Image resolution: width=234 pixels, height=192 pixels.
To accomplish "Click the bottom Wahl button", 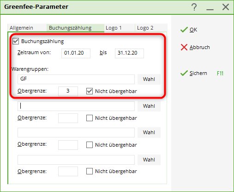I will point(149,160).
